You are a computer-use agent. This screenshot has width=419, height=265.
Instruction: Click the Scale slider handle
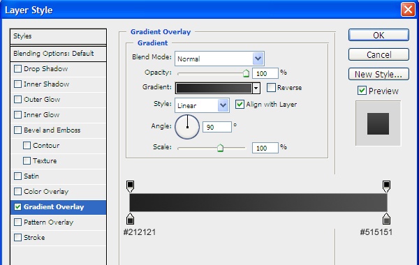coord(220,148)
